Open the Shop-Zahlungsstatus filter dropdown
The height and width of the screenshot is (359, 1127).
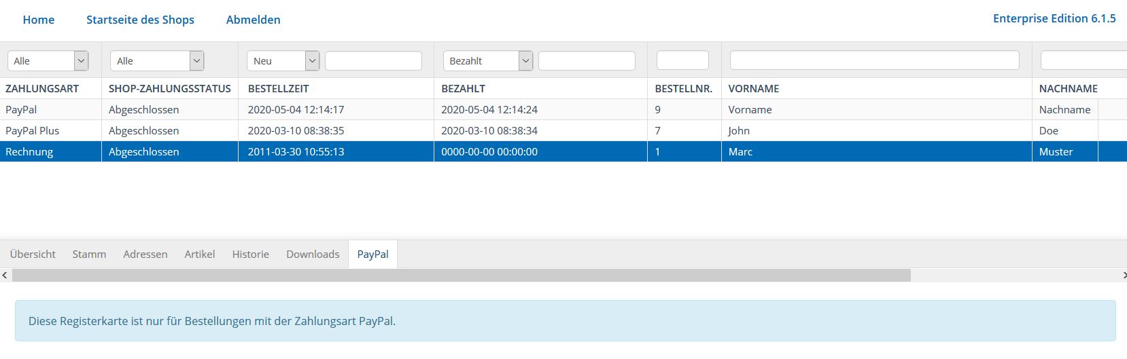tap(157, 60)
